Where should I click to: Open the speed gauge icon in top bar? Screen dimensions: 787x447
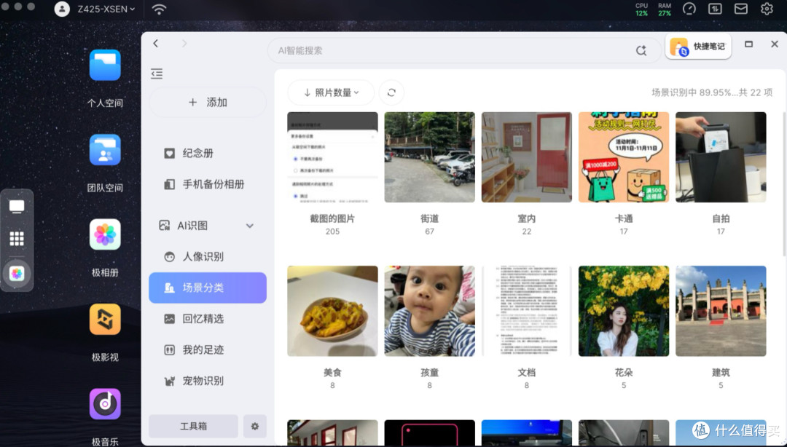[689, 9]
